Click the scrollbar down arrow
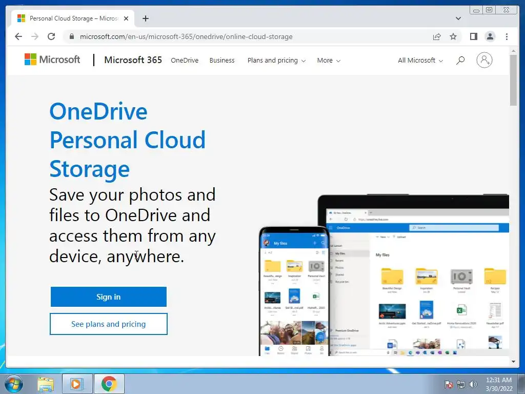The height and width of the screenshot is (394, 525). coord(513,362)
